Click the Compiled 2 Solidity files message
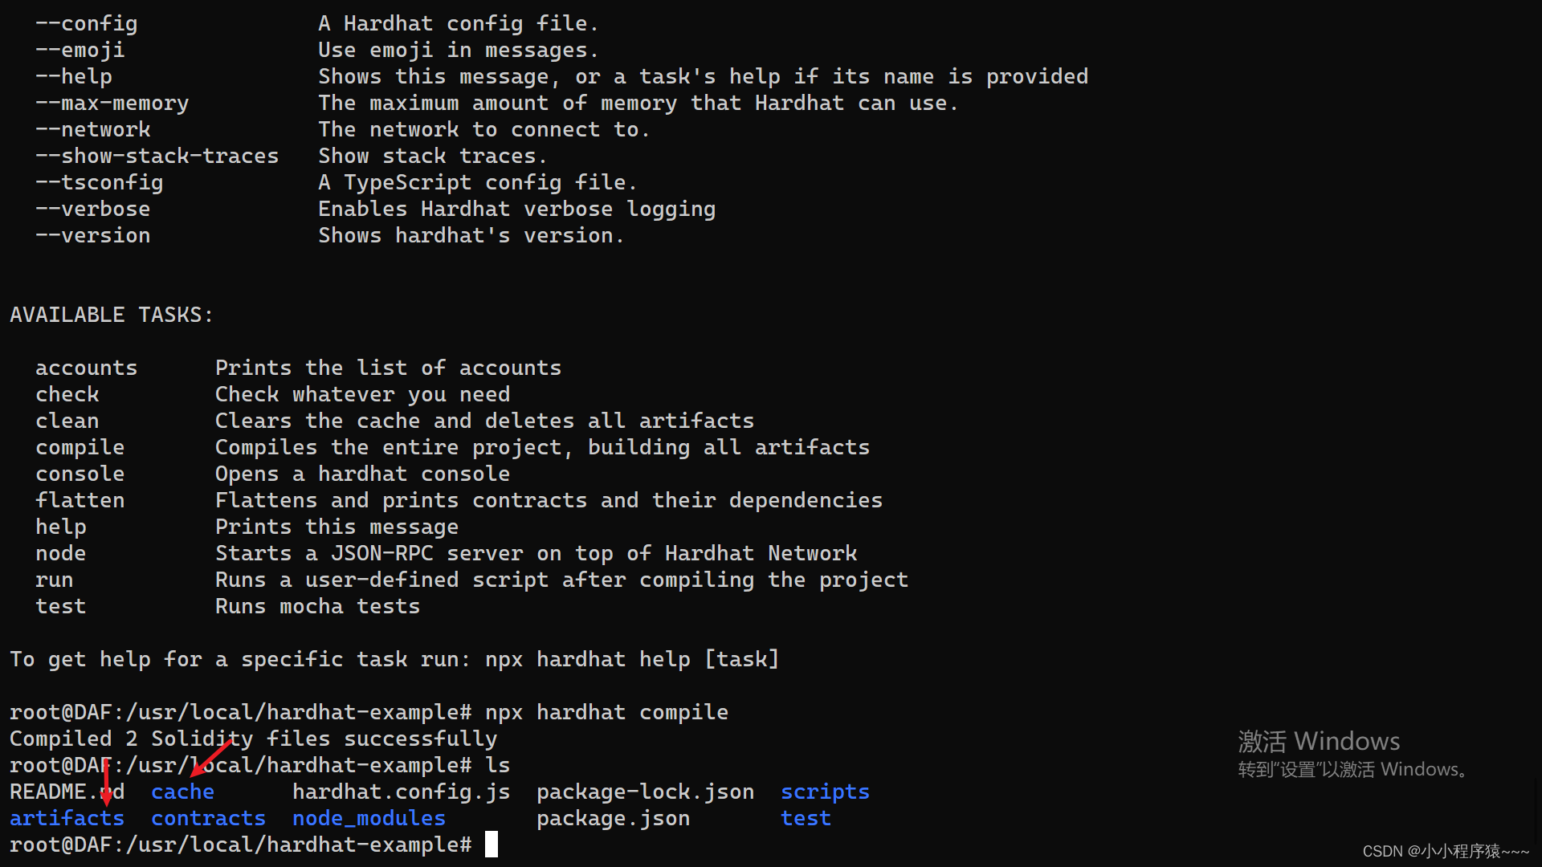The height and width of the screenshot is (867, 1542). coord(253,739)
